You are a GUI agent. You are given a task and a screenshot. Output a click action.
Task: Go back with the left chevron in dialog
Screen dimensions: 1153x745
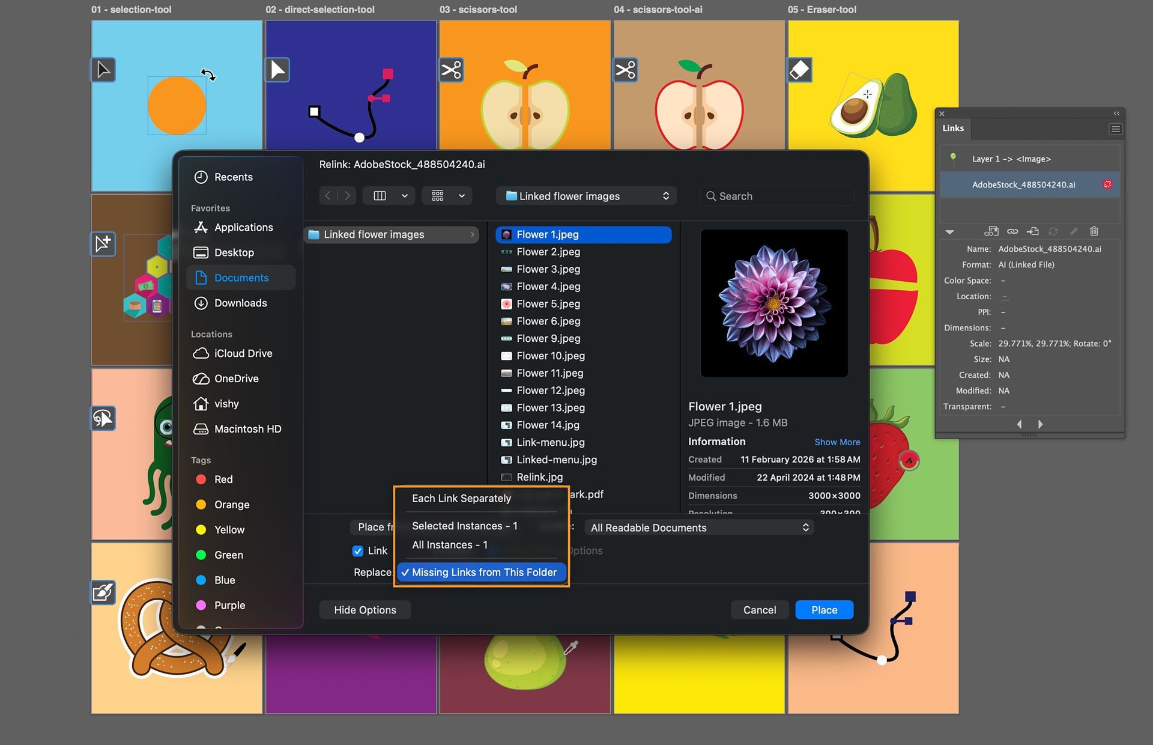(x=328, y=196)
